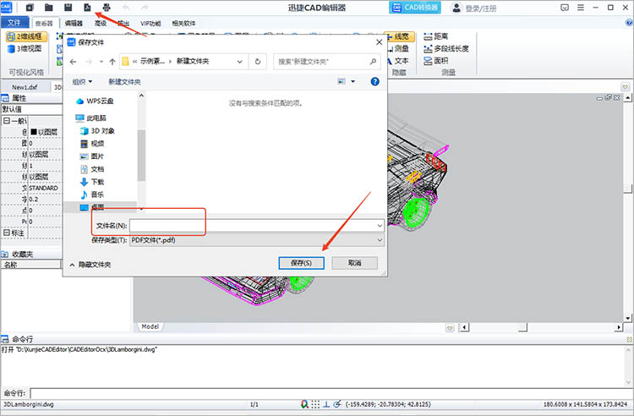This screenshot has width=634, height=416.
Task: Click the vertical scrollbar of the drawing
Action: point(627,208)
